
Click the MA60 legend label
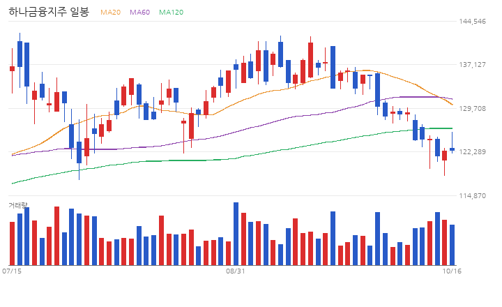click(x=139, y=12)
